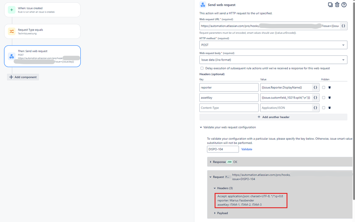Select the Issue created trigger icon
Viewport: 355px width, 222px height.
(12, 10)
